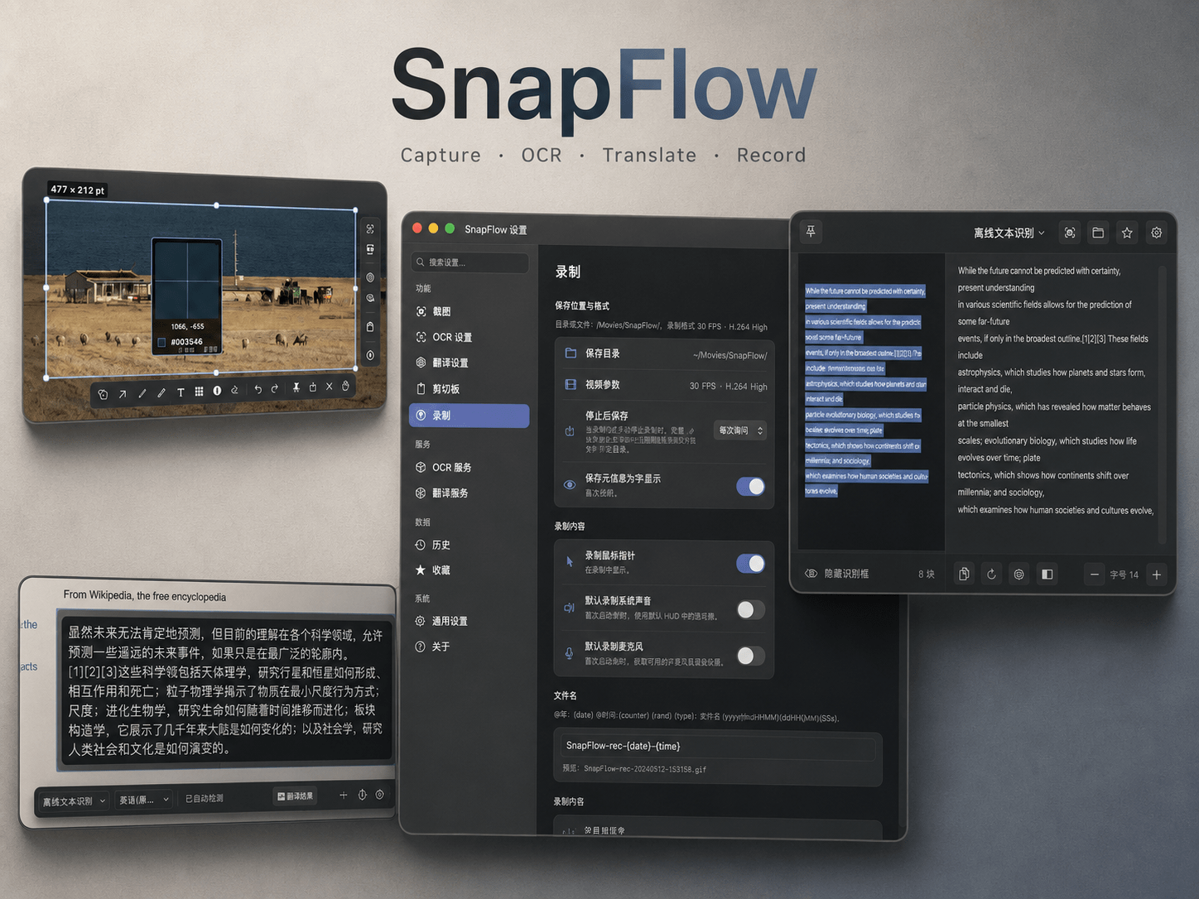Select the mosaic grid tool in screenshot toolbar
The width and height of the screenshot is (1199, 899).
coord(199,392)
